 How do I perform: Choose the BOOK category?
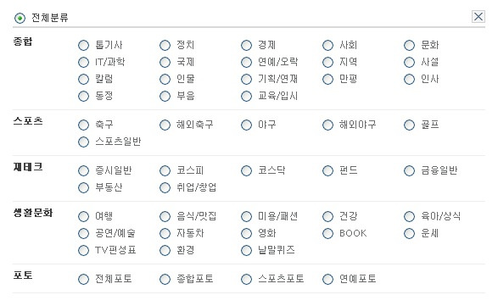point(327,234)
